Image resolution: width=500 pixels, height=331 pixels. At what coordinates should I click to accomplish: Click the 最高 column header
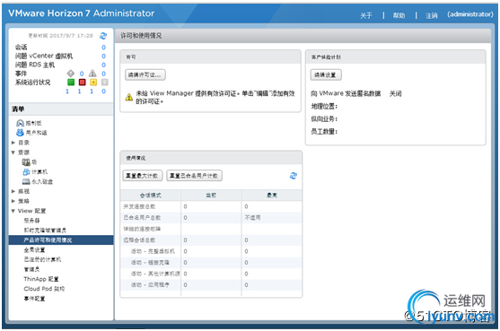272,196
